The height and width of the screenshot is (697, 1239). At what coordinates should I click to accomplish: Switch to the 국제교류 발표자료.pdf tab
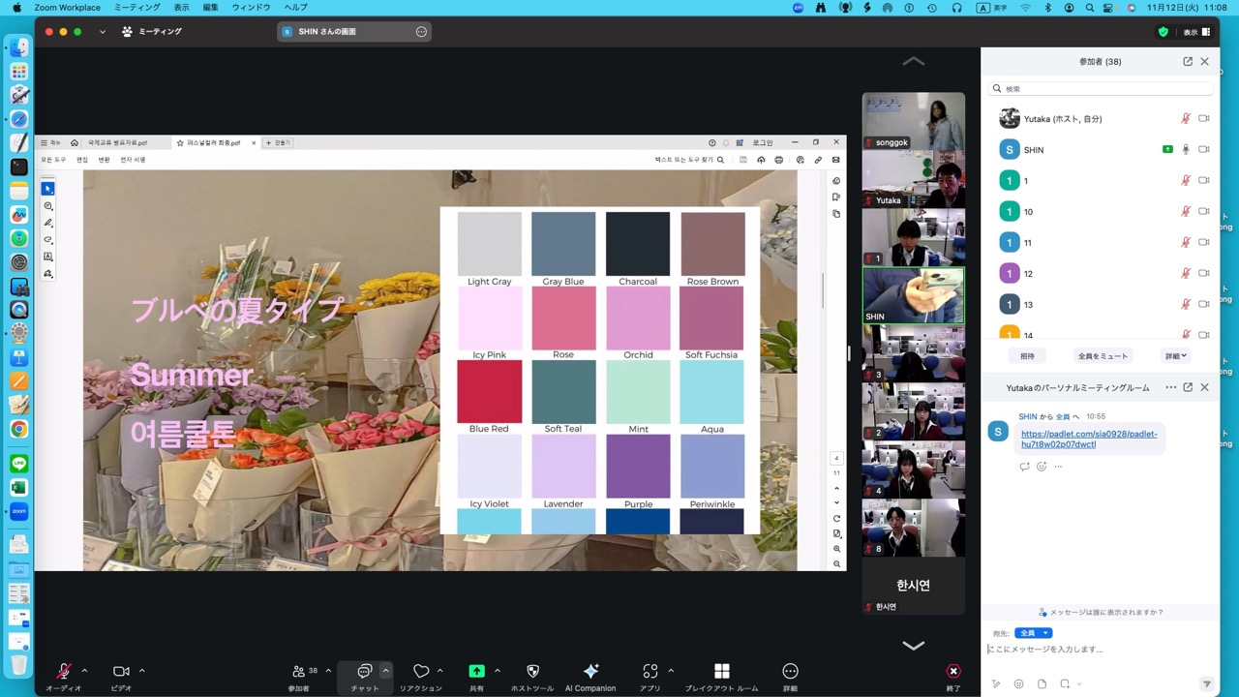tap(118, 142)
